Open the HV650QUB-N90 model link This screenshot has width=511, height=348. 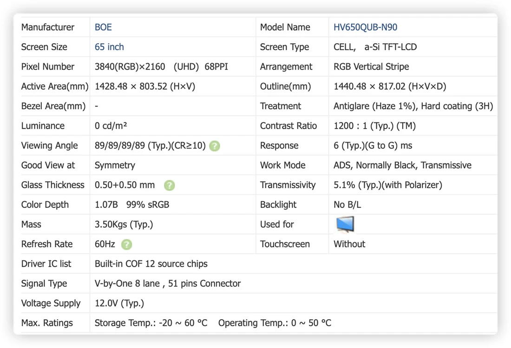tap(365, 27)
